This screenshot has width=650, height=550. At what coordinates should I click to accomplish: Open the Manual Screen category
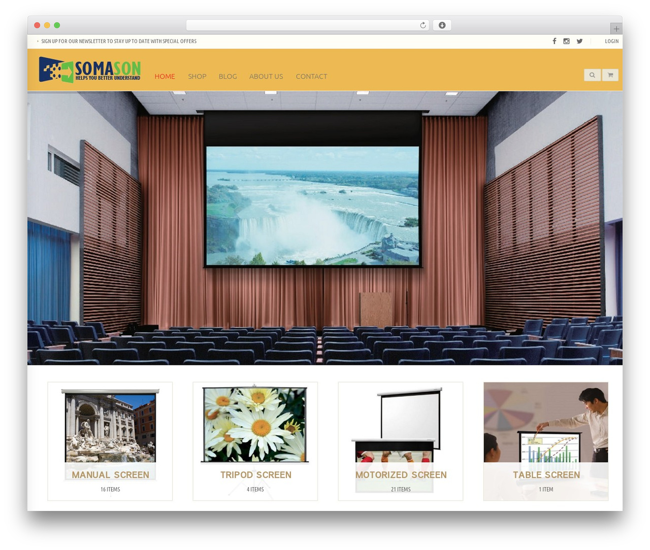pos(110,475)
